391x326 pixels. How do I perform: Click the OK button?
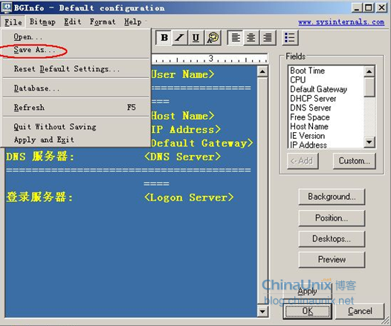coord(307,311)
